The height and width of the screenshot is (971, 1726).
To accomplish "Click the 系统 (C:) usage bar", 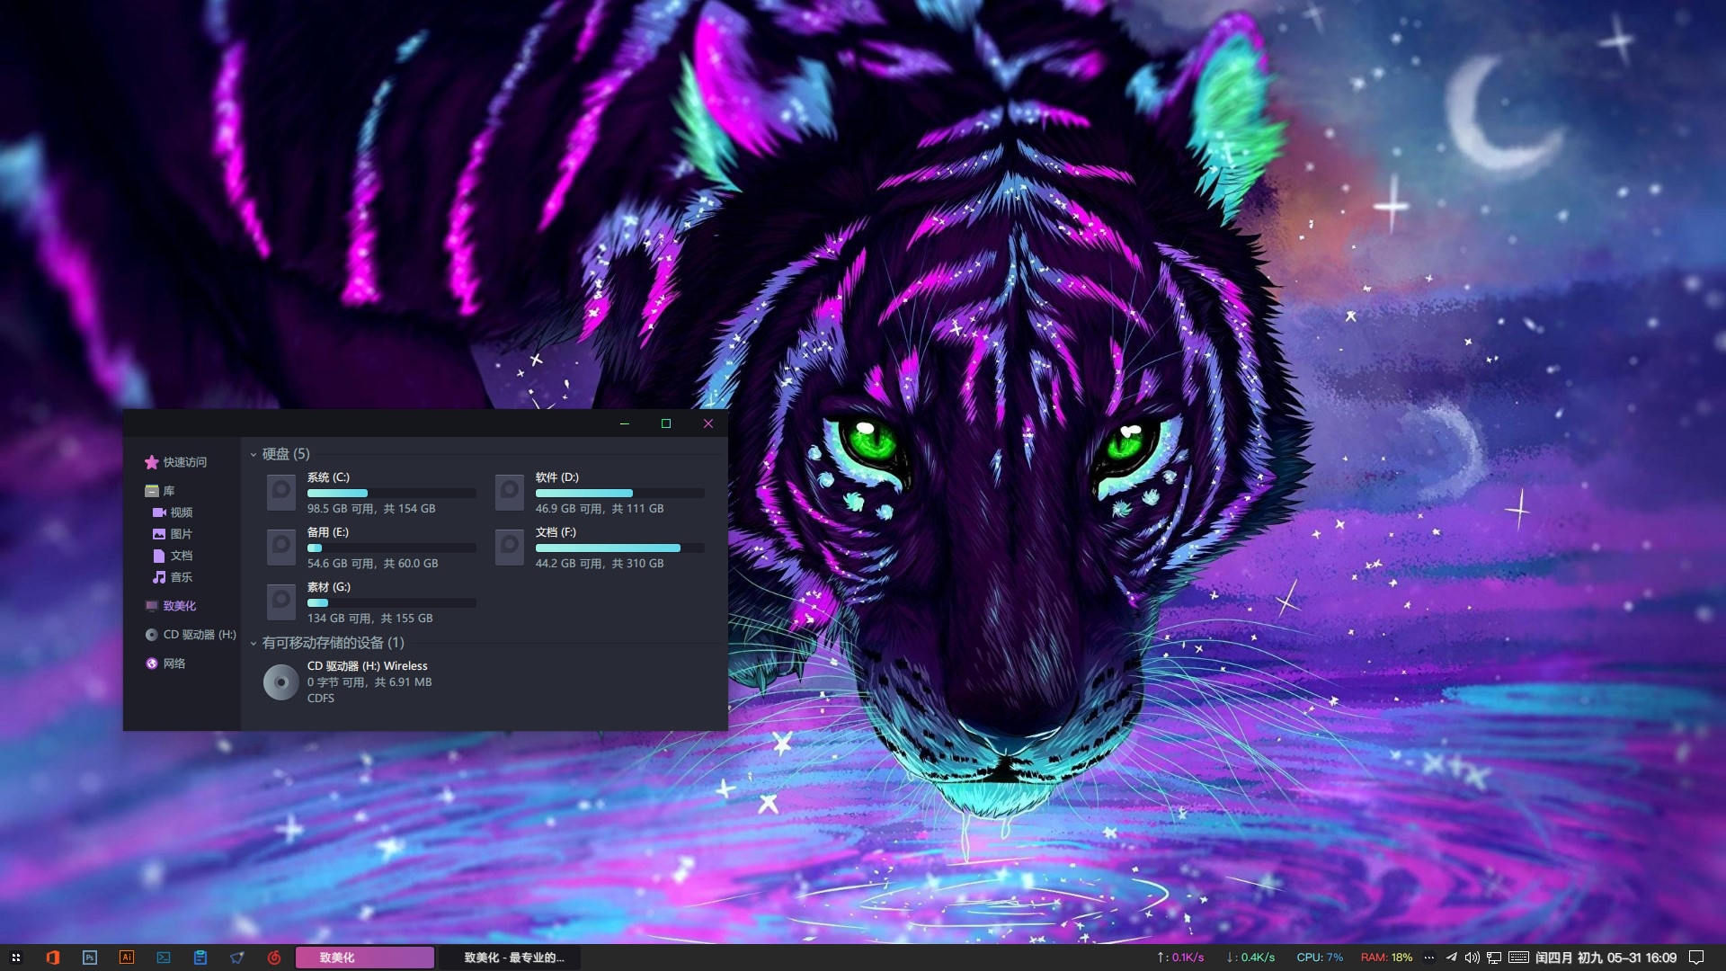I will [x=392, y=494].
